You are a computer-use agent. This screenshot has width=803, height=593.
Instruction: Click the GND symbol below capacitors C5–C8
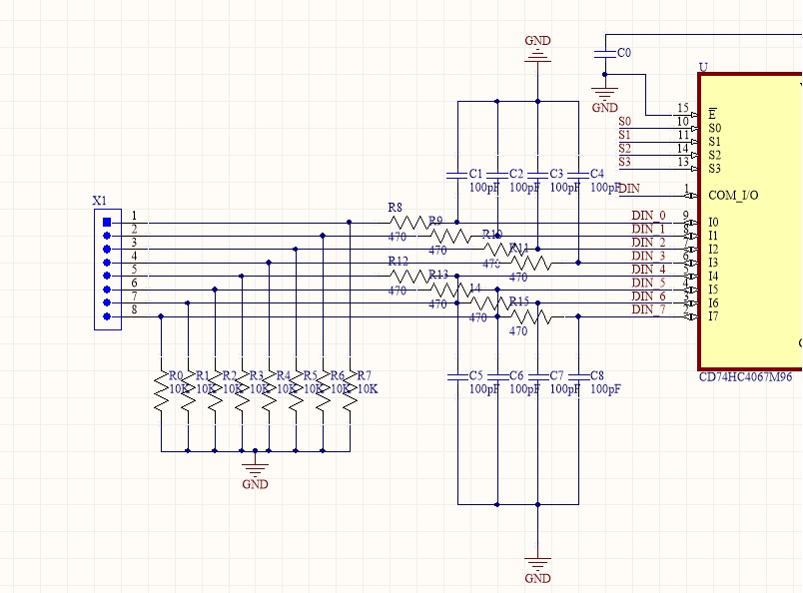click(x=537, y=569)
